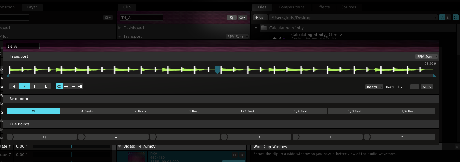Open the Compositions tab

click(x=291, y=7)
